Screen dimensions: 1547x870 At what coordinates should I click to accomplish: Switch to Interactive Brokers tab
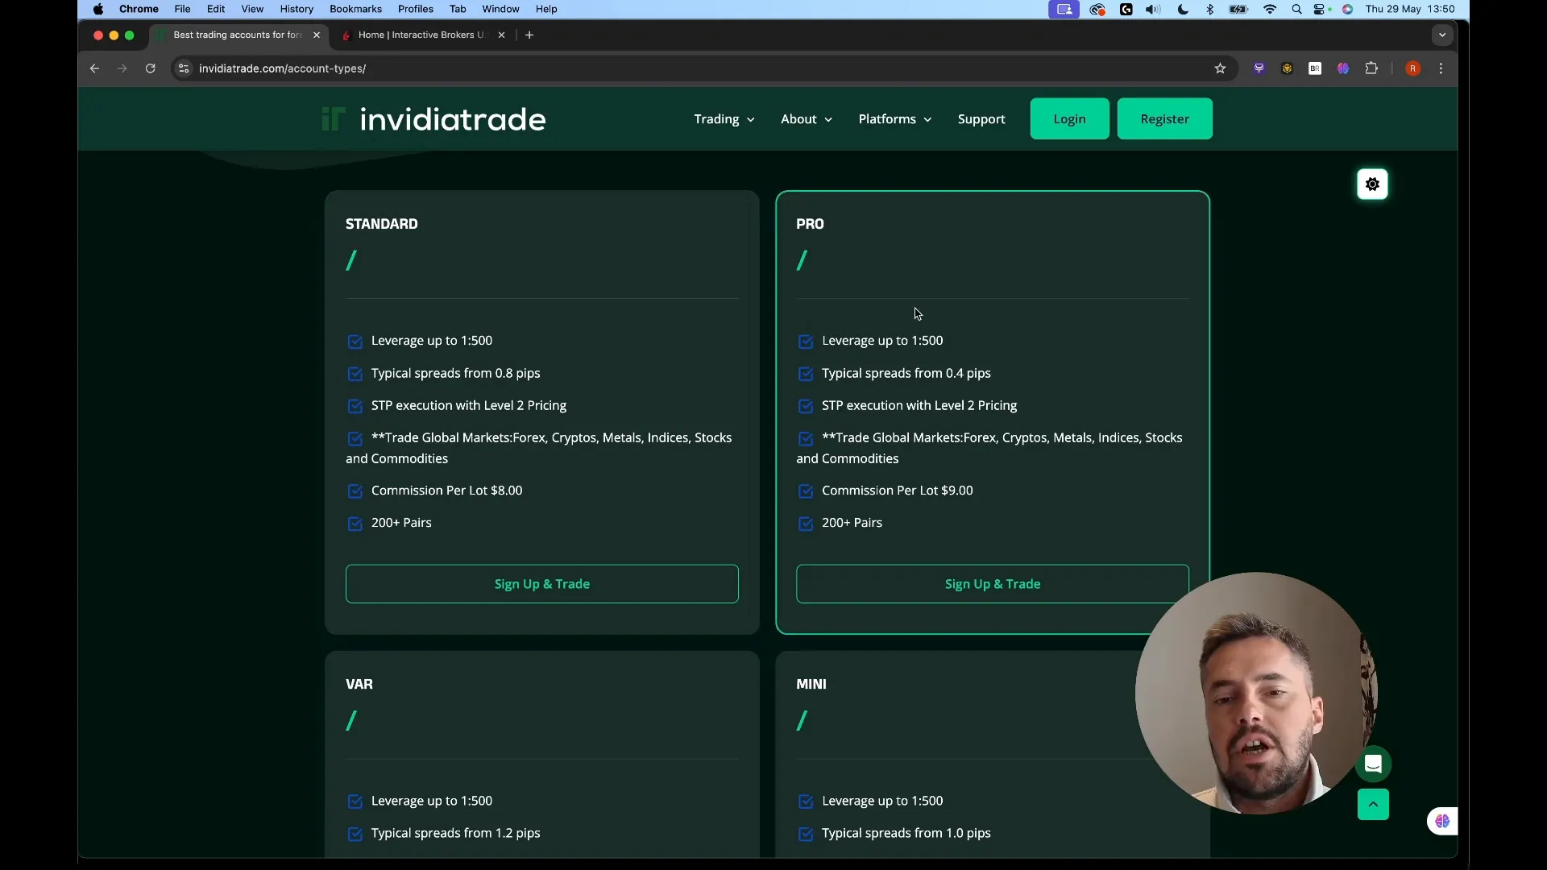(x=419, y=35)
